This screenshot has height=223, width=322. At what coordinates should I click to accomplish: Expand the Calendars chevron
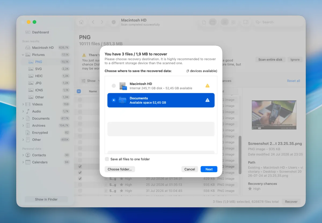point(23,162)
